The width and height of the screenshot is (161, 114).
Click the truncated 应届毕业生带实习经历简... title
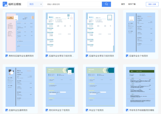(x=61, y=56)
